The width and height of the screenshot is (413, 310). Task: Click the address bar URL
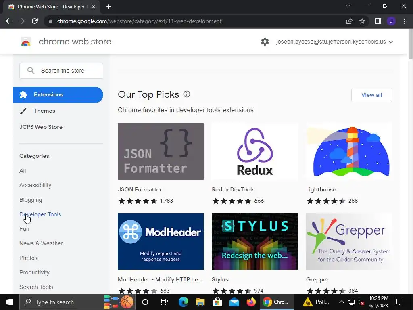point(139,21)
